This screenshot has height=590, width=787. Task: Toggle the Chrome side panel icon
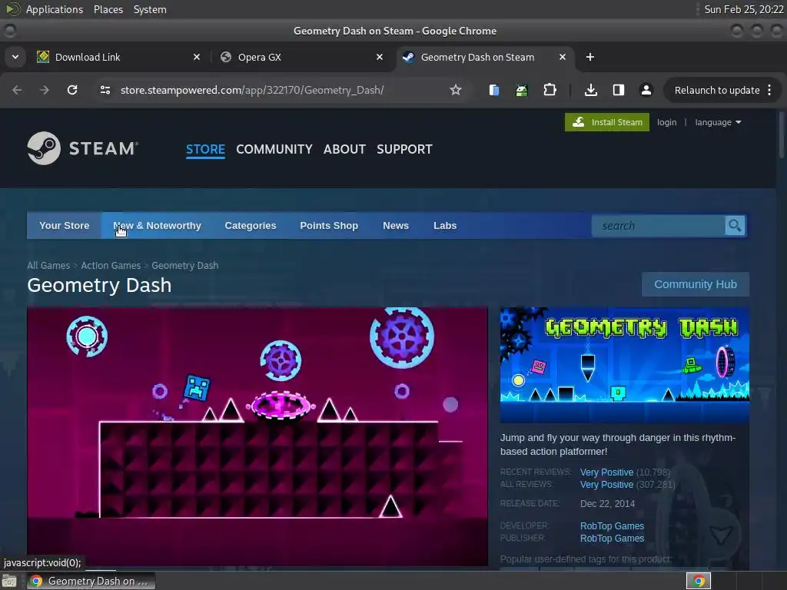(619, 90)
